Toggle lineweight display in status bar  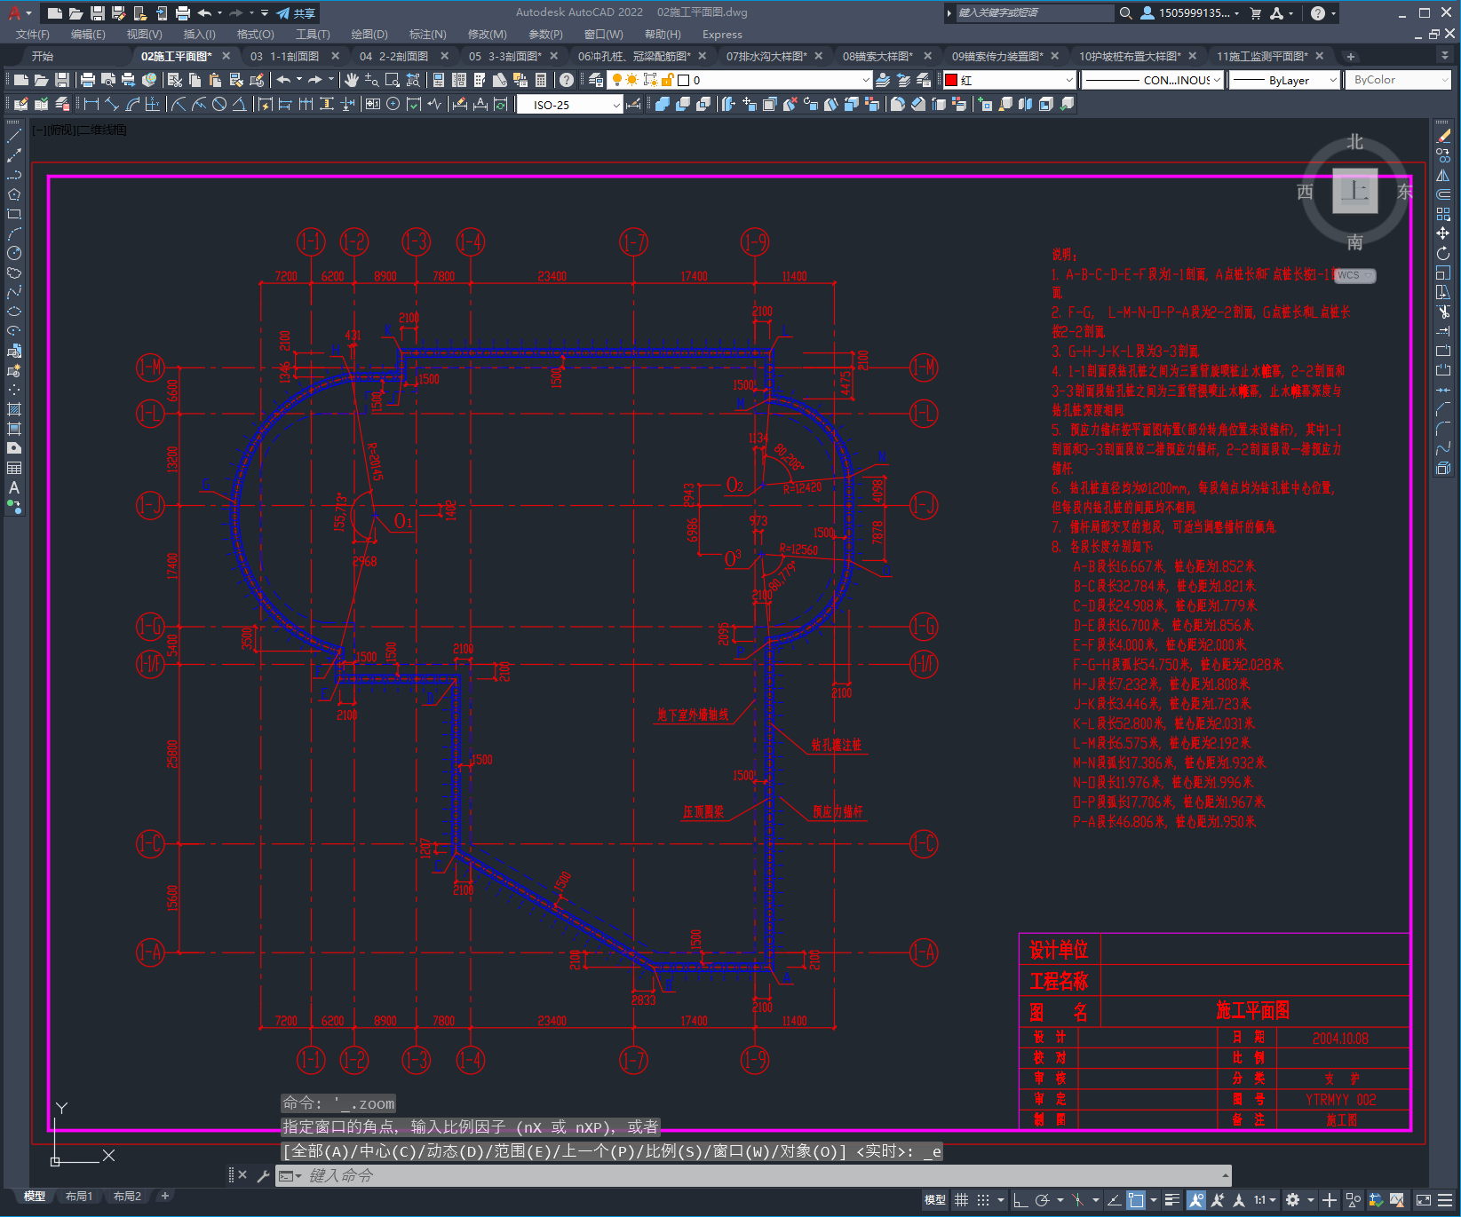tap(1172, 1200)
